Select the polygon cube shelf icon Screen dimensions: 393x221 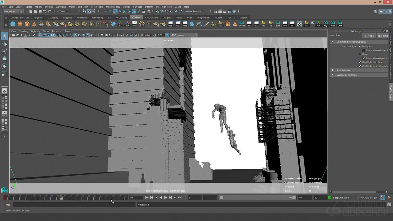click(x=27, y=24)
